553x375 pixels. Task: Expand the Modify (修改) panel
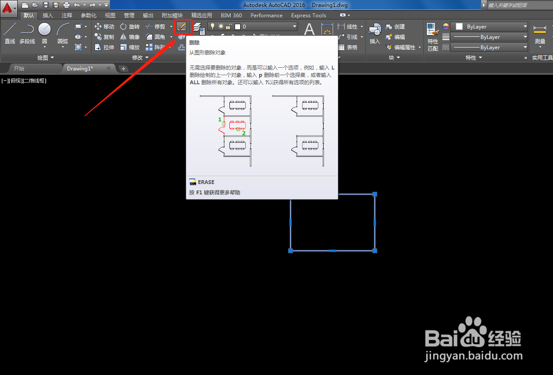point(140,57)
